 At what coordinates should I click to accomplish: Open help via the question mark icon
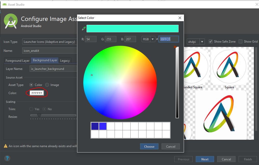click(7, 158)
